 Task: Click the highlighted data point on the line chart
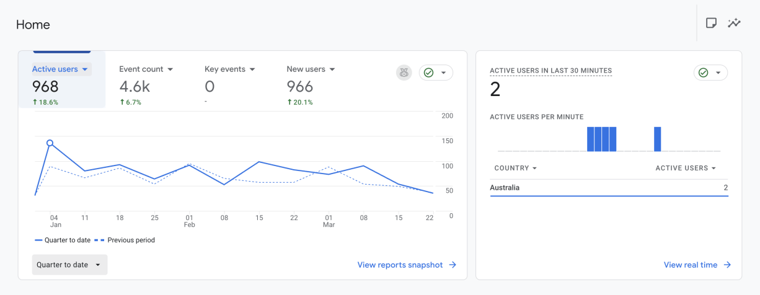point(50,143)
